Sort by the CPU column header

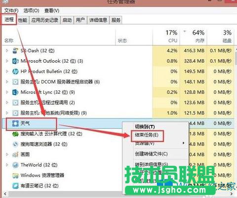coord(173,40)
